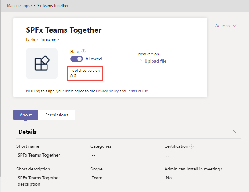Switch to the Permissions tab
Viewport: 249px width, 192px height.
pos(57,115)
